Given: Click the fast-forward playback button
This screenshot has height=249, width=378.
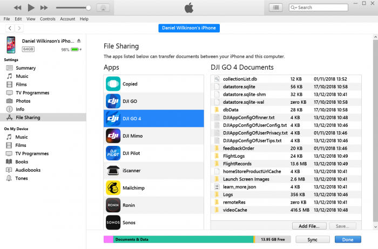Looking at the screenshot, I should tap(44, 8).
